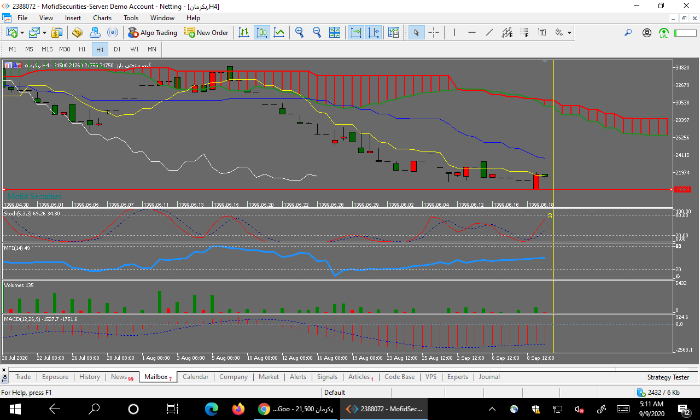The height and width of the screenshot is (420, 700).
Task: Open the Navigator cloud icon
Action: click(x=95, y=33)
